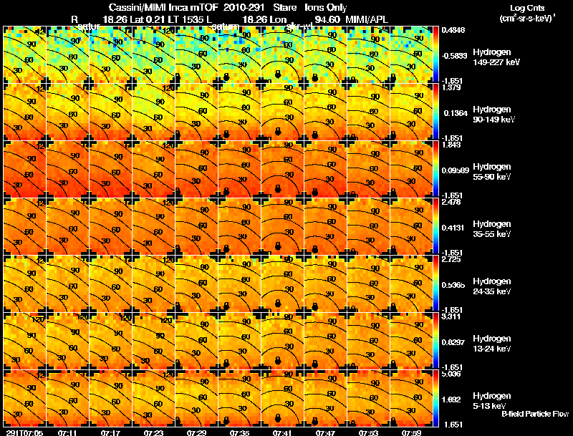
Task: Click the 'Hydrogen 55-90 keV' row label
Action: [x=492, y=172]
